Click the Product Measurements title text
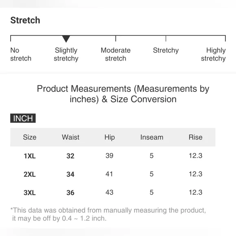236x236 pixels. (x=123, y=94)
